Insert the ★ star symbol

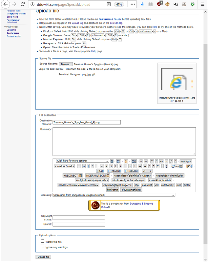[120, 166]
